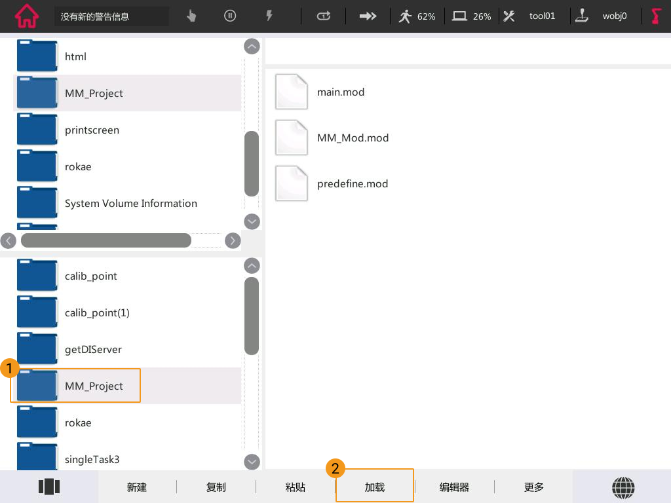
Task: Click the red robot arm icon
Action: click(656, 16)
